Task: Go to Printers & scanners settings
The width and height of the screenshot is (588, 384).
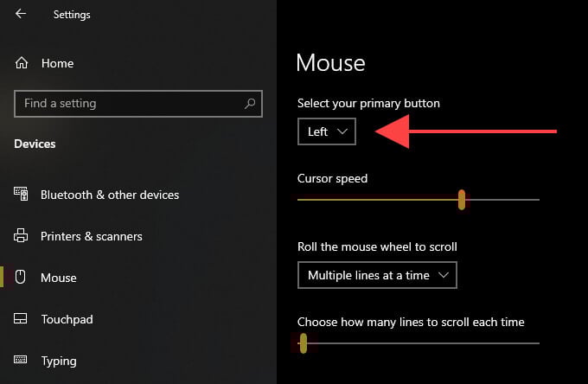Action: point(92,236)
